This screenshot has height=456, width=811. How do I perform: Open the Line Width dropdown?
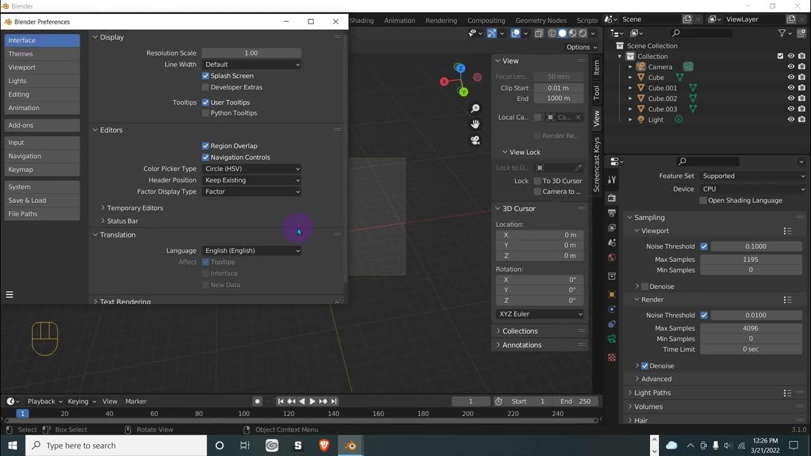(x=252, y=65)
